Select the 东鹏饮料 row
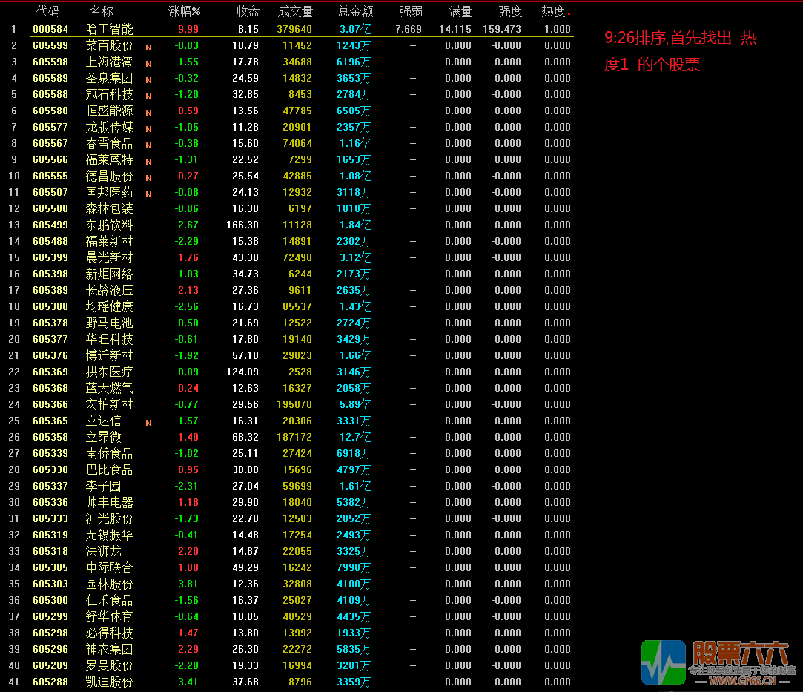 (290, 225)
